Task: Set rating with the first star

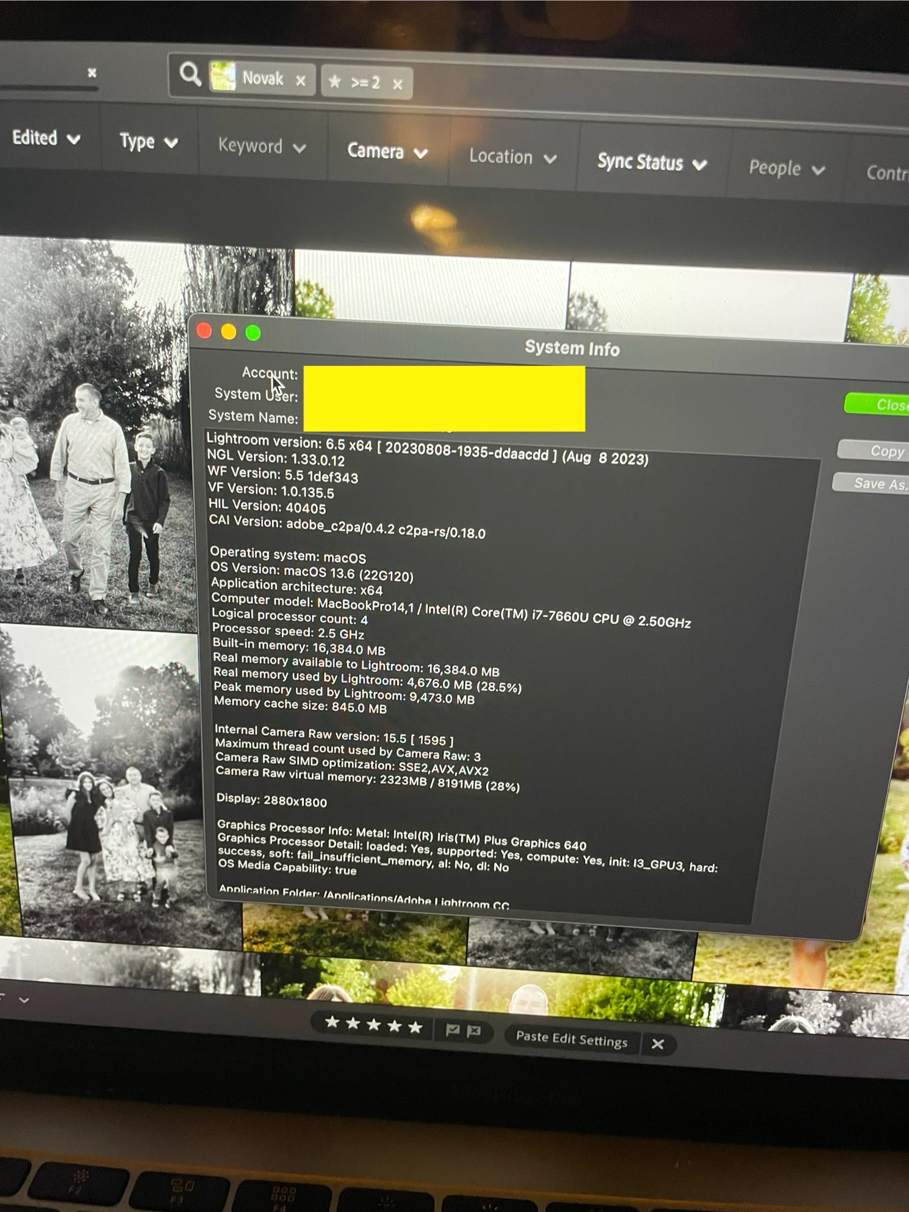Action: (332, 1023)
